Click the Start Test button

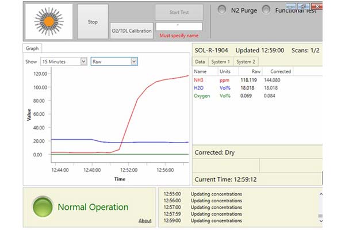179,12
